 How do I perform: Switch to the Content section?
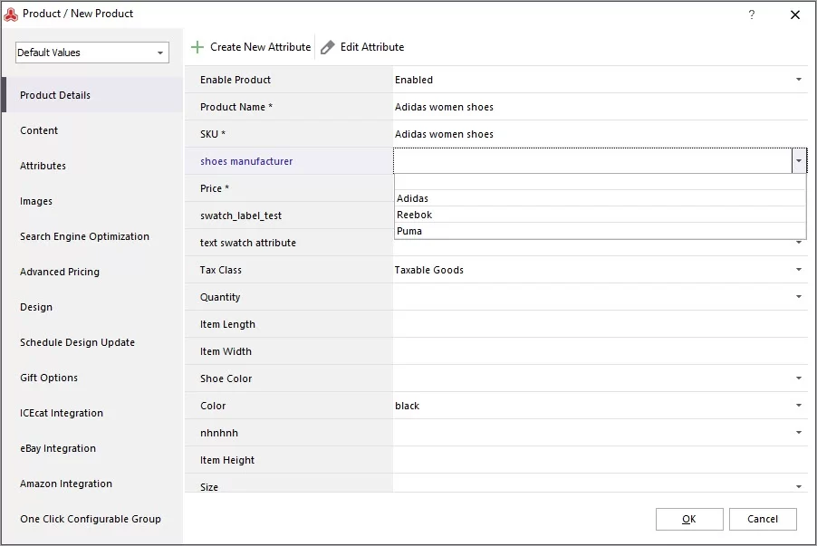(39, 130)
